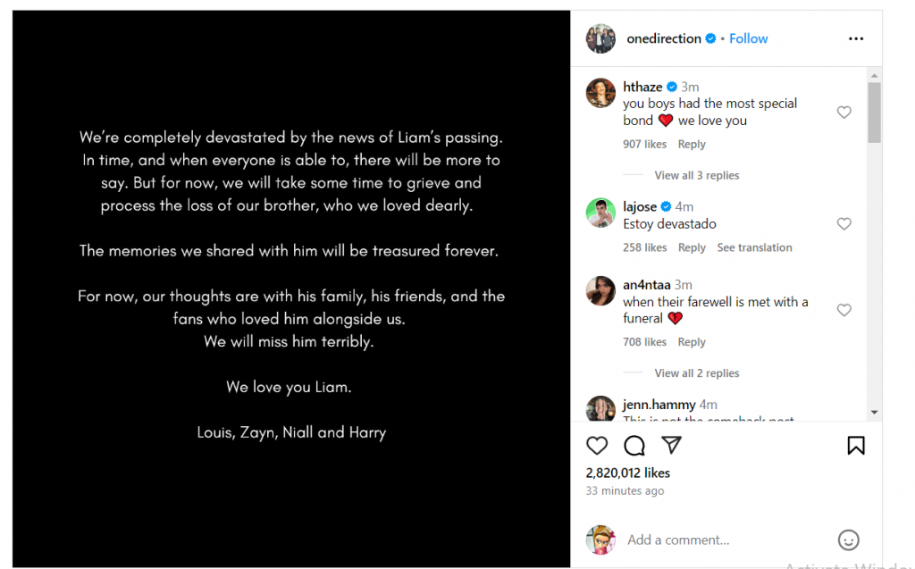
Task: Open onedirection profile picture
Action: click(600, 38)
